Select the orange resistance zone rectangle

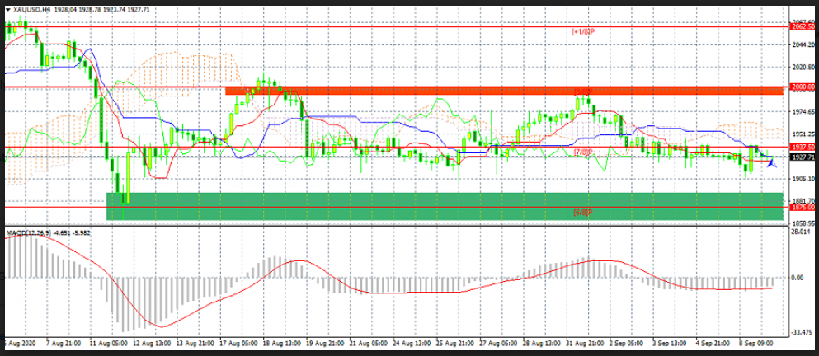(503, 90)
